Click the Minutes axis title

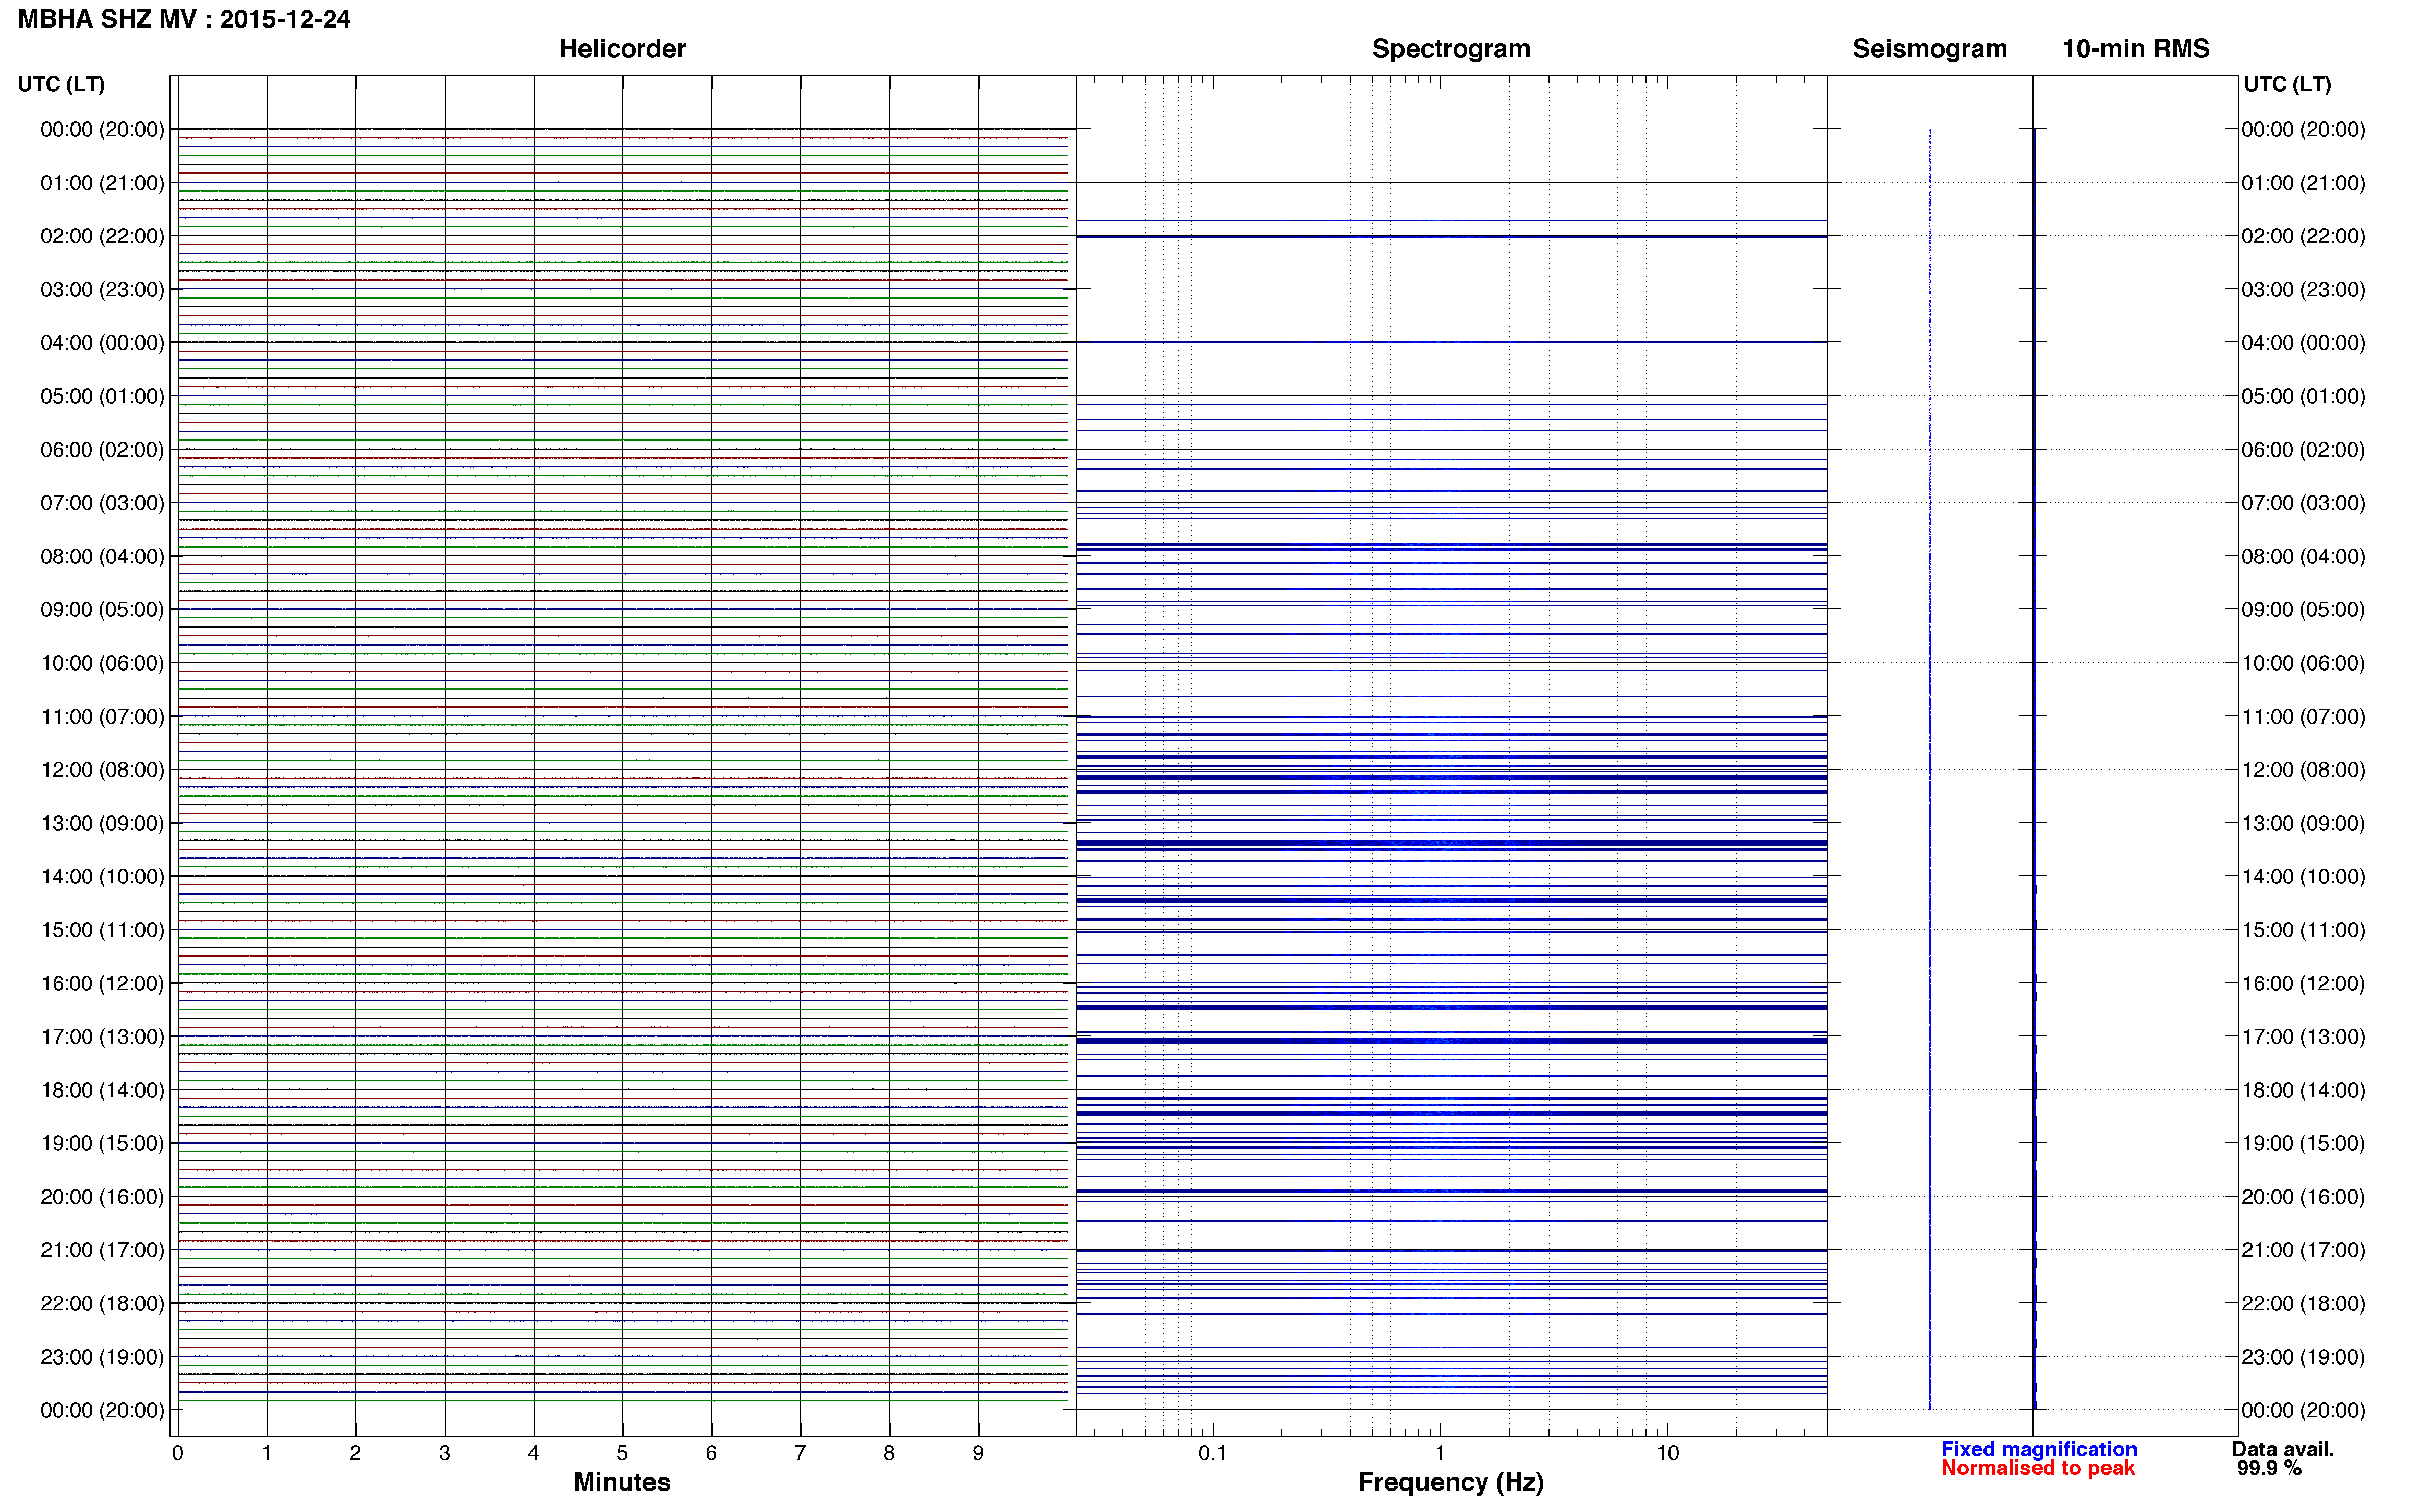[622, 1482]
